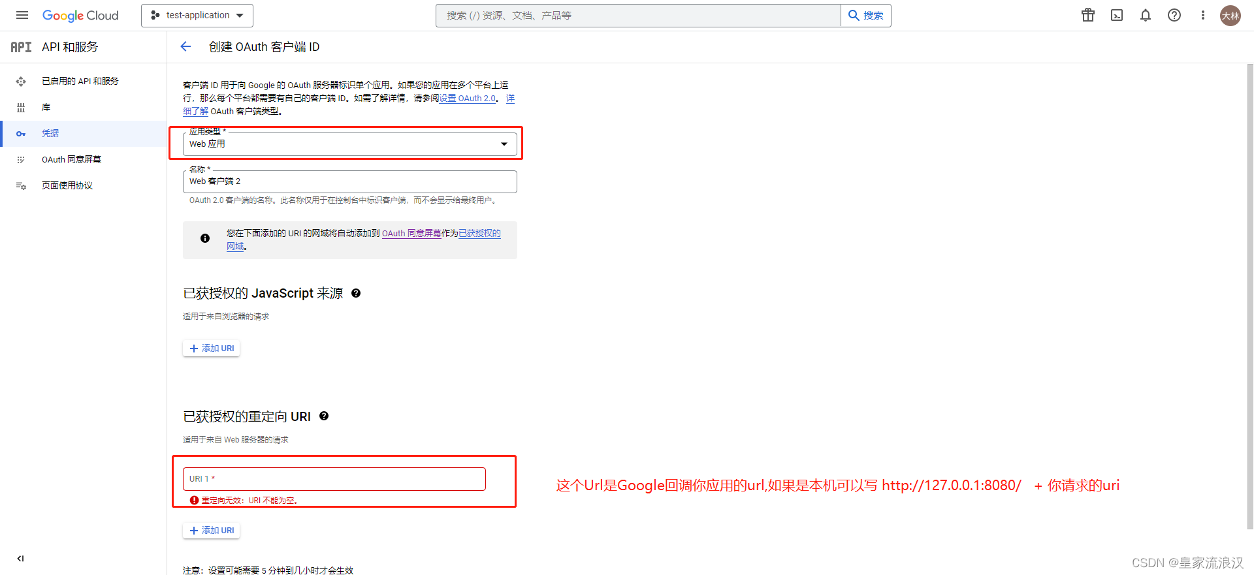Click the dropdown arrow of 应用类型
This screenshot has width=1254, height=575.
[504, 144]
